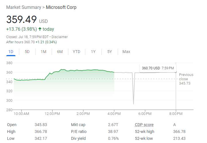Open the 5Y chart range
The image size is (207, 143).
click(109, 52)
